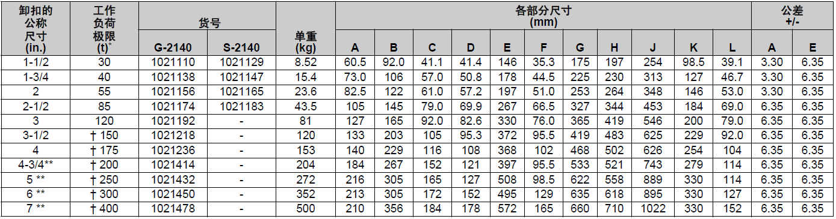836x219 pixels.
Task: Click the 单重 (kg) header
Action: [x=306, y=41]
